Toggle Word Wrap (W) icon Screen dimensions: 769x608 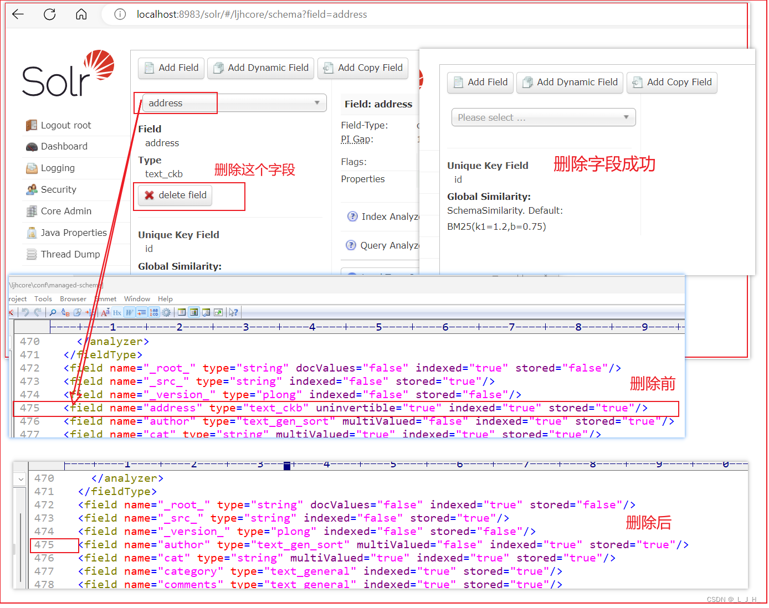(130, 312)
